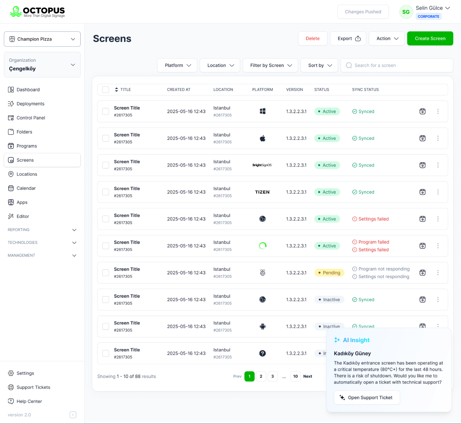461x424 pixels.
Task: Open more options for the Pending row
Action: click(x=438, y=273)
